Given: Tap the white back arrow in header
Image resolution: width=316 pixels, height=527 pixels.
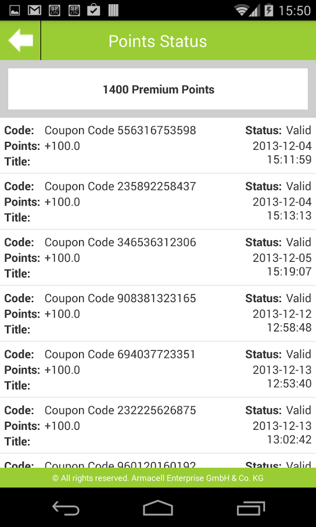Looking at the screenshot, I should 20,40.
